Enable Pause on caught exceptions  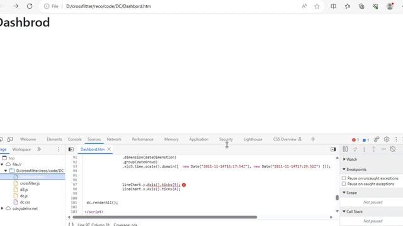pyautogui.click(x=344, y=184)
